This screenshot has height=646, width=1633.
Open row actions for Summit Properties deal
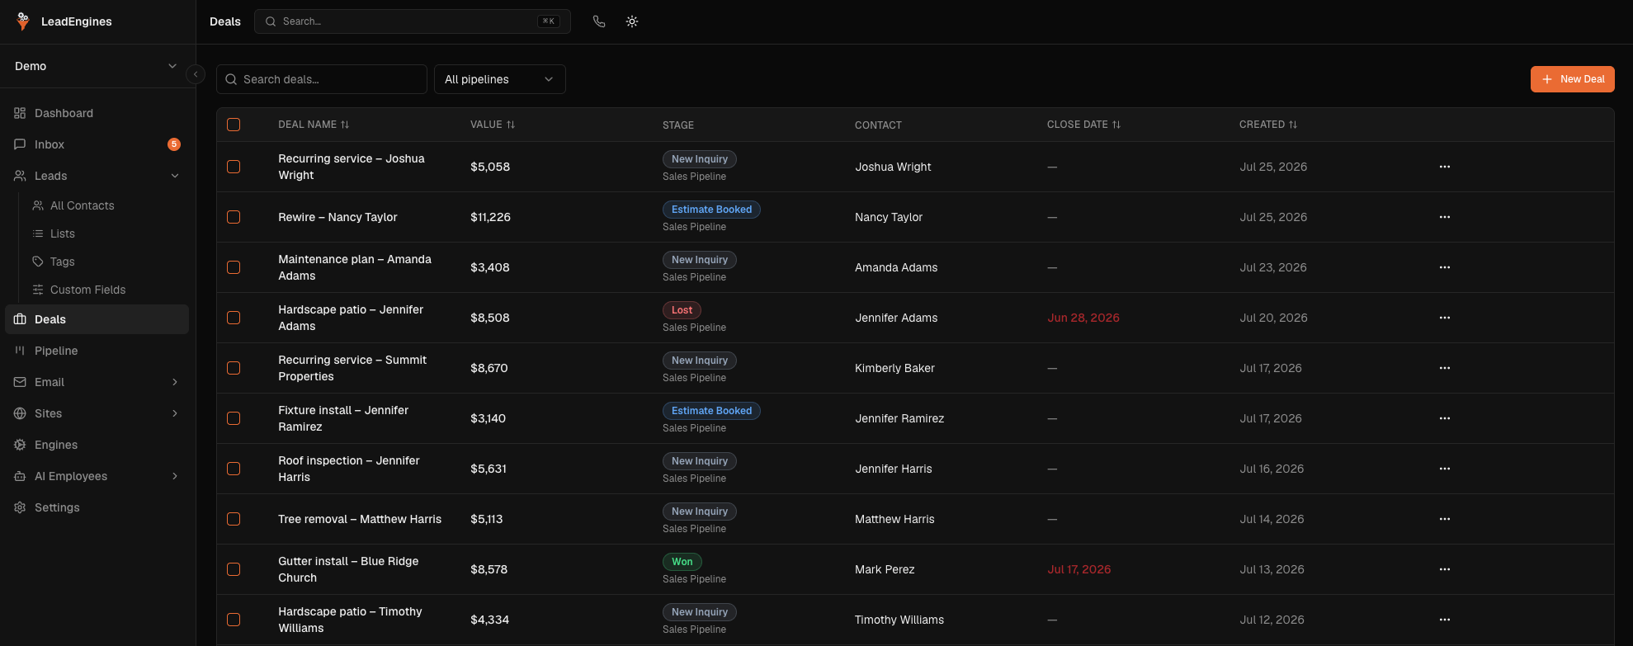(1445, 368)
